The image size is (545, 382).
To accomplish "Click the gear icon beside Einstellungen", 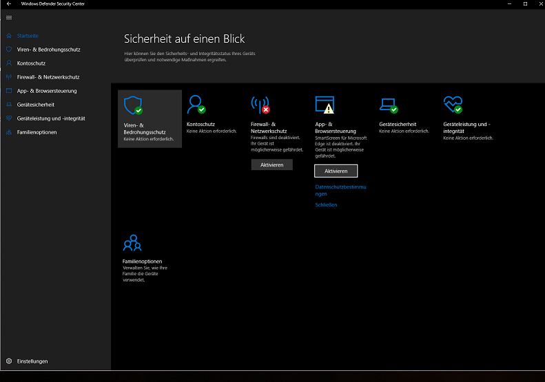I will 9,361.
